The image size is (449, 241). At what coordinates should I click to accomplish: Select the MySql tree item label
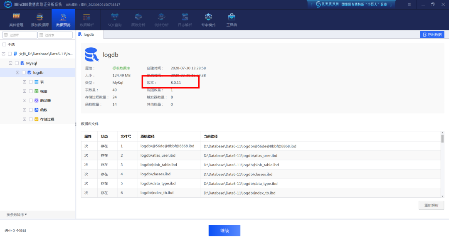coord(32,63)
